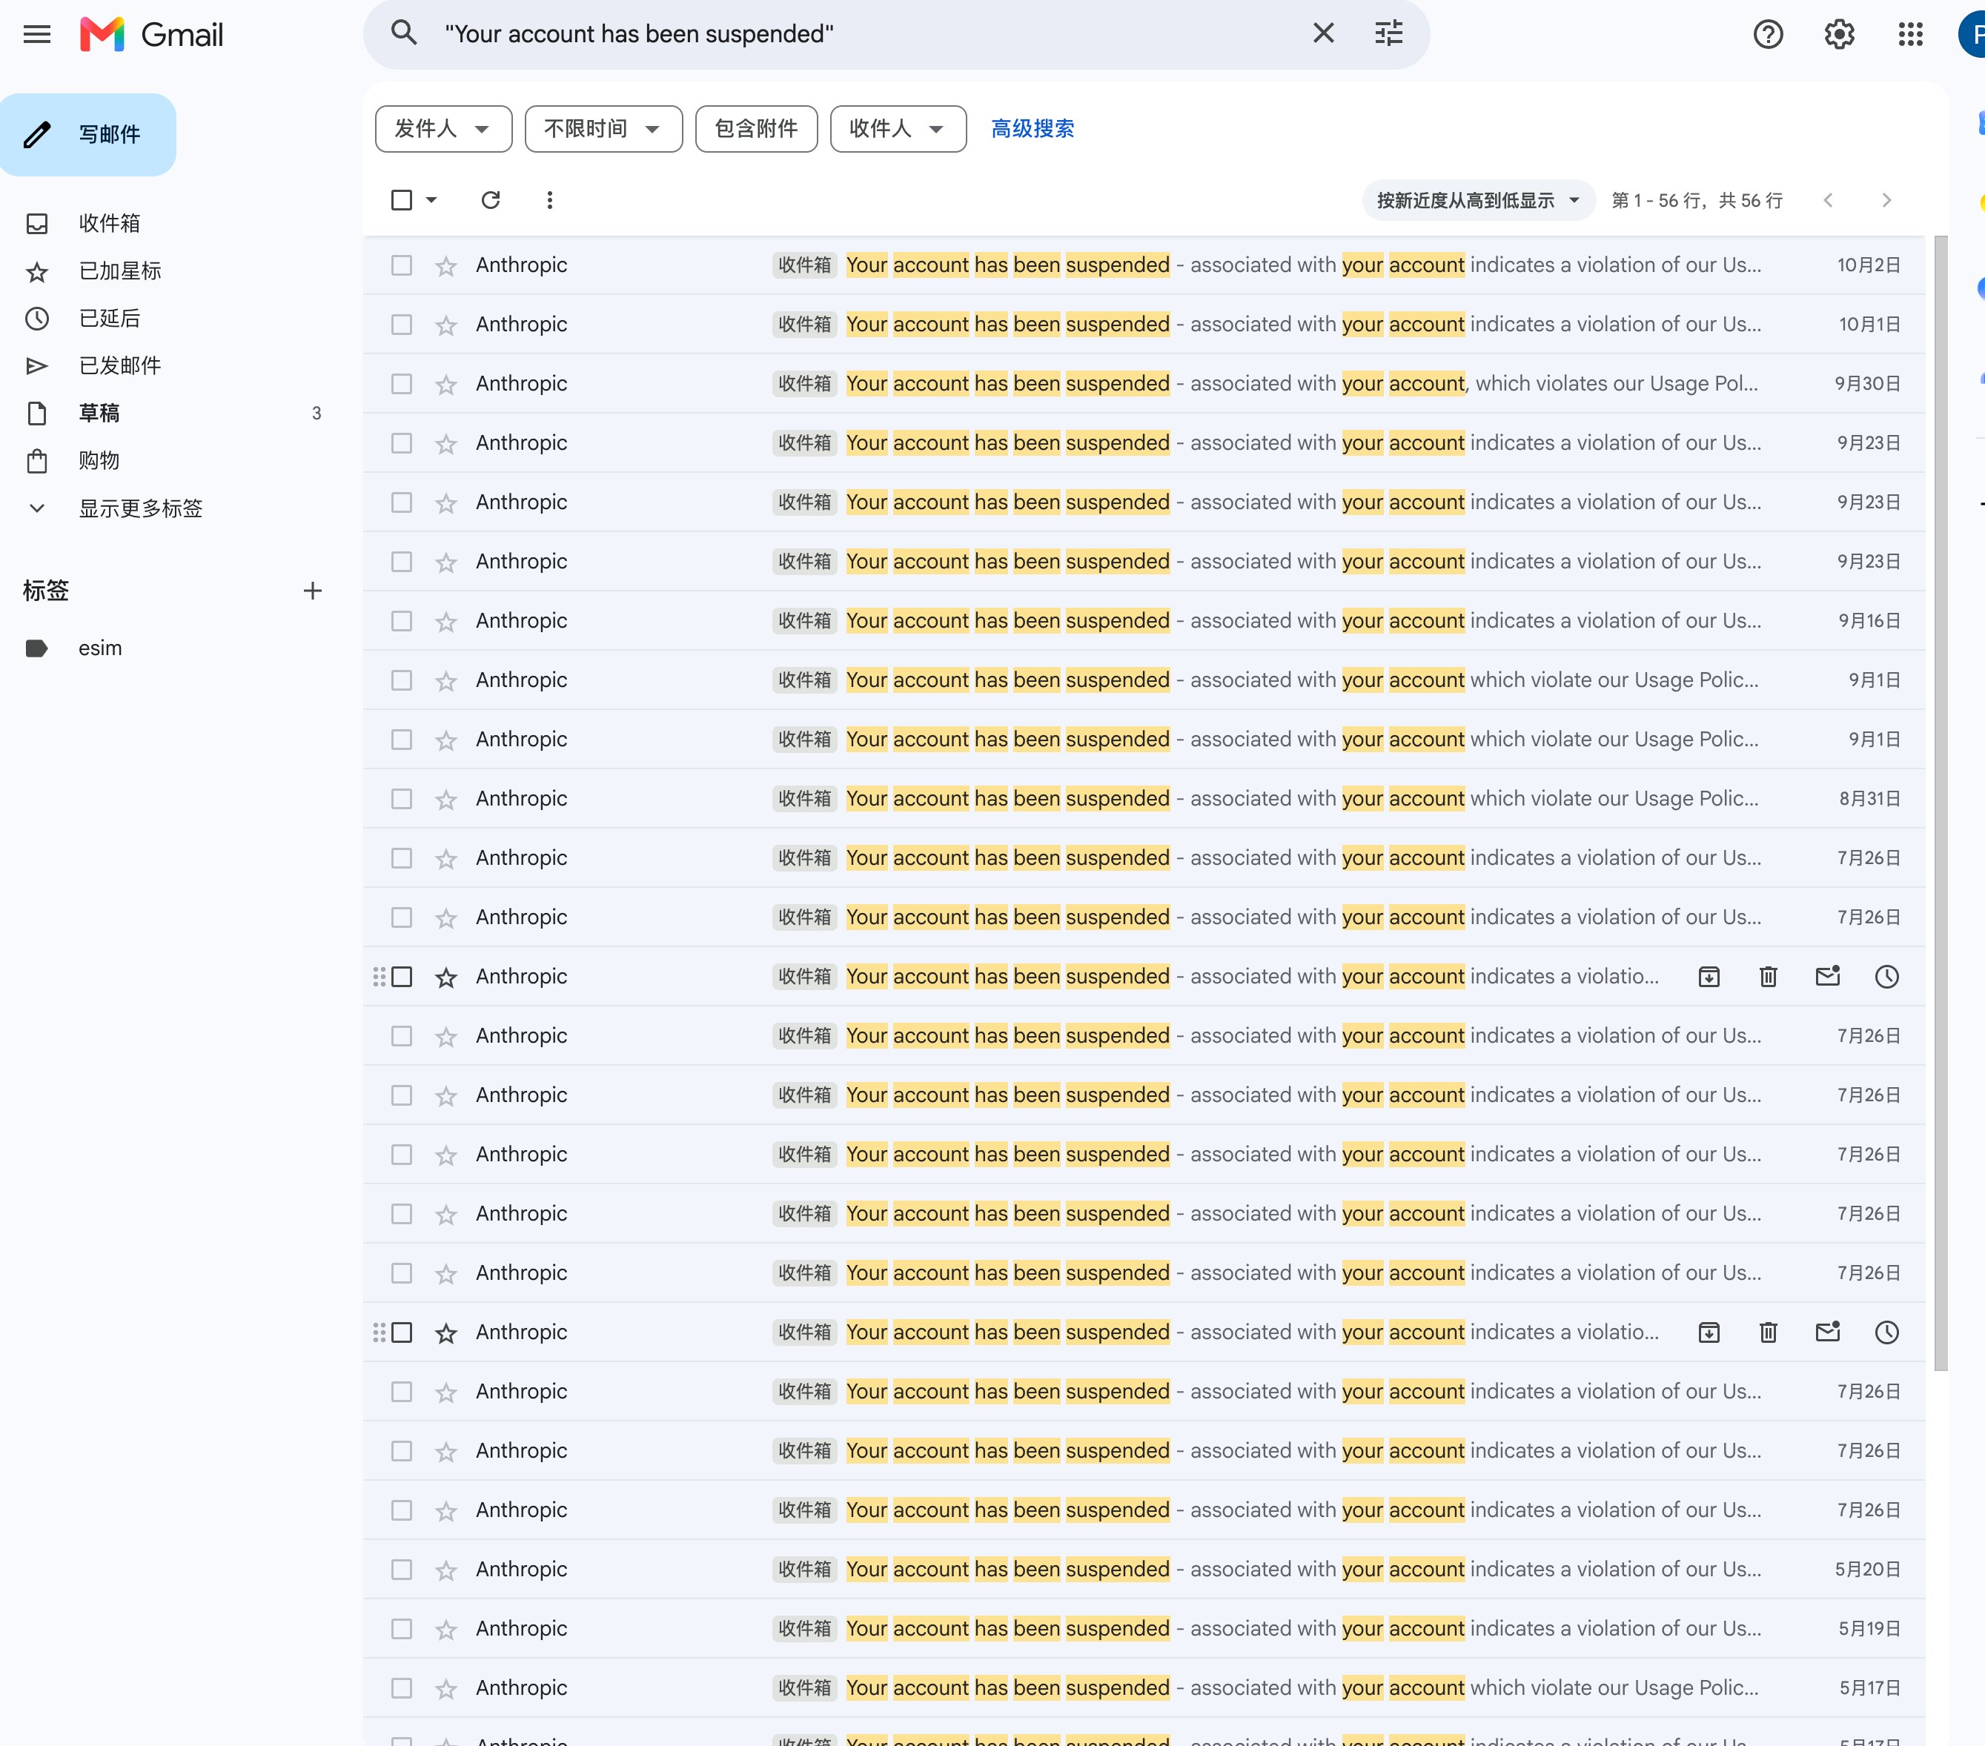1985x1746 pixels.
Task: Tick the select-all checkbox in toolbar
Action: coord(401,200)
